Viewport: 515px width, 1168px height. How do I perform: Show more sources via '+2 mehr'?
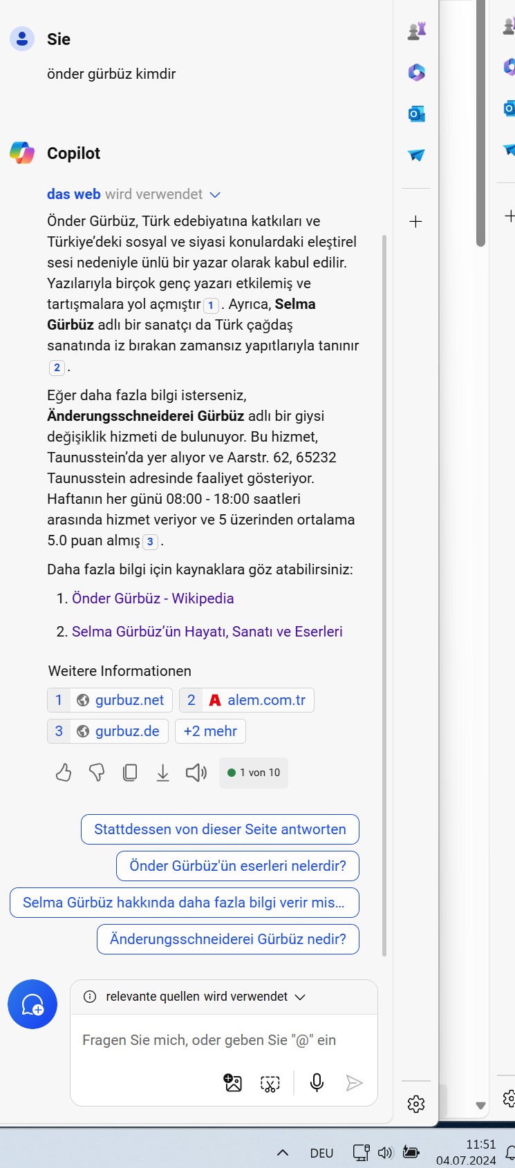[x=210, y=731]
